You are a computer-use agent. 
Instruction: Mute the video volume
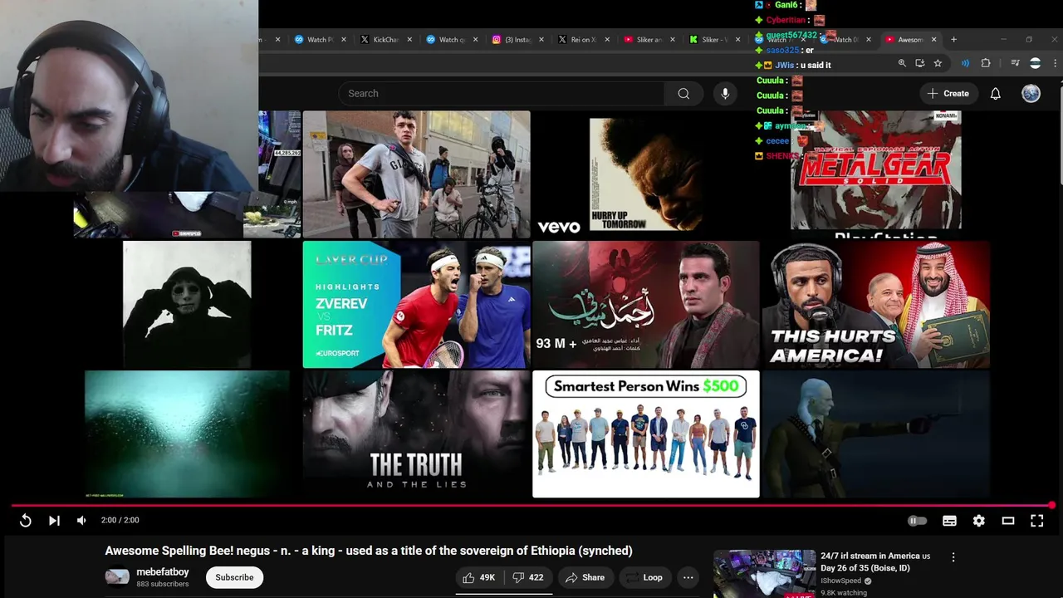click(81, 520)
